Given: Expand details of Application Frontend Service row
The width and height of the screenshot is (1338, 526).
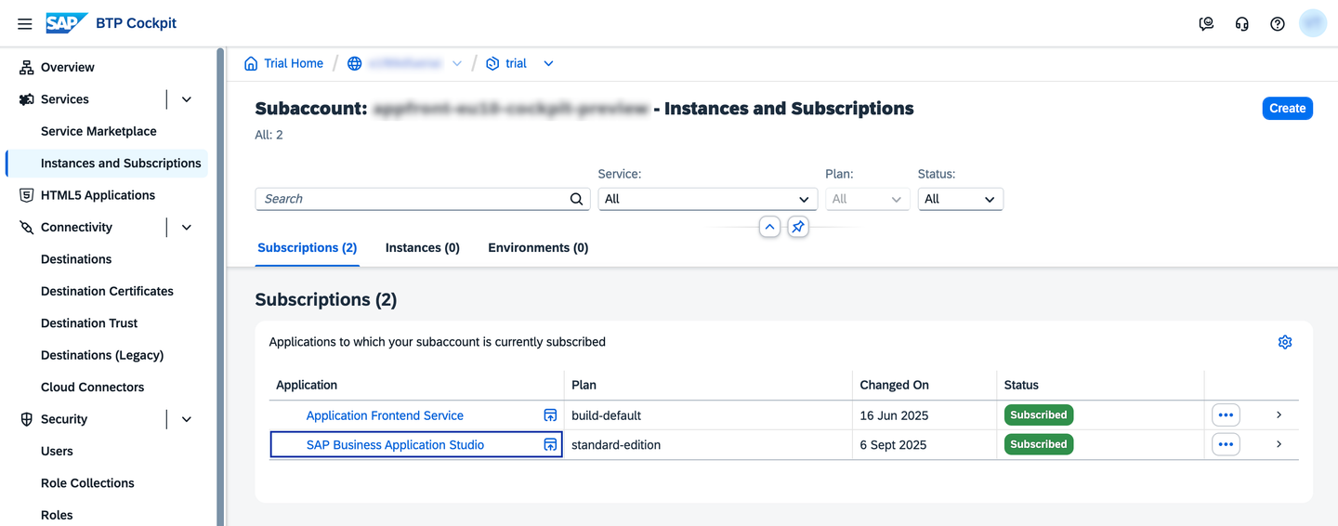Looking at the screenshot, I should 1279,415.
